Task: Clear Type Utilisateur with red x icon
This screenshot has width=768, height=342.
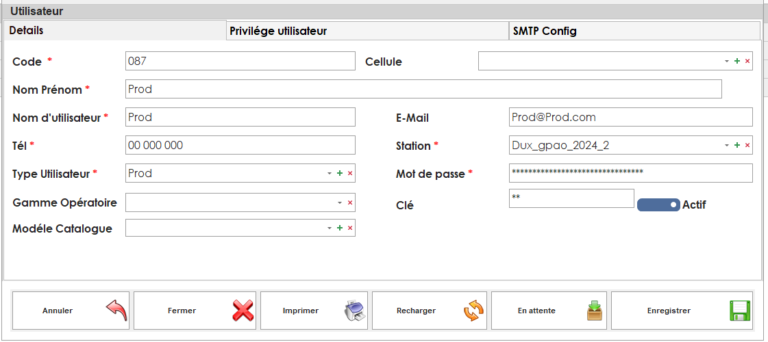Action: tap(350, 174)
